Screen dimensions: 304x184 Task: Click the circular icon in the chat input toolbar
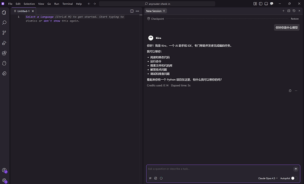click(x=161, y=178)
